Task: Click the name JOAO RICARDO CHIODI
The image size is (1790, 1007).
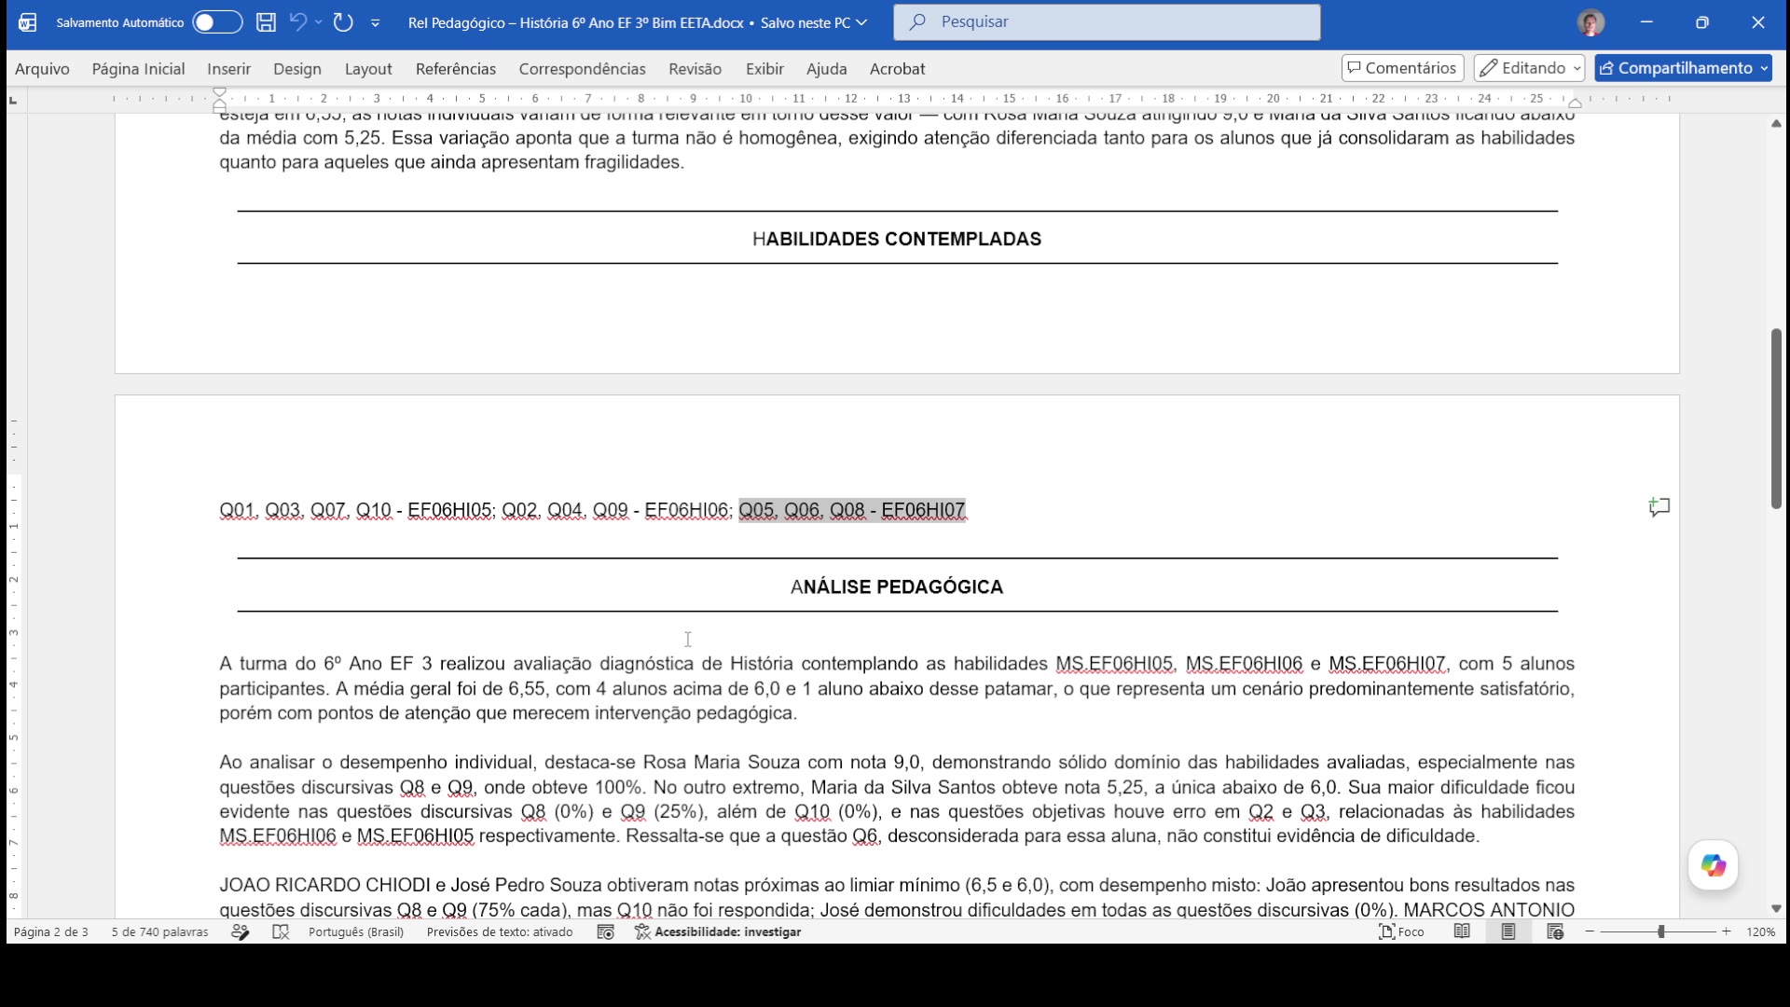Action: click(324, 885)
